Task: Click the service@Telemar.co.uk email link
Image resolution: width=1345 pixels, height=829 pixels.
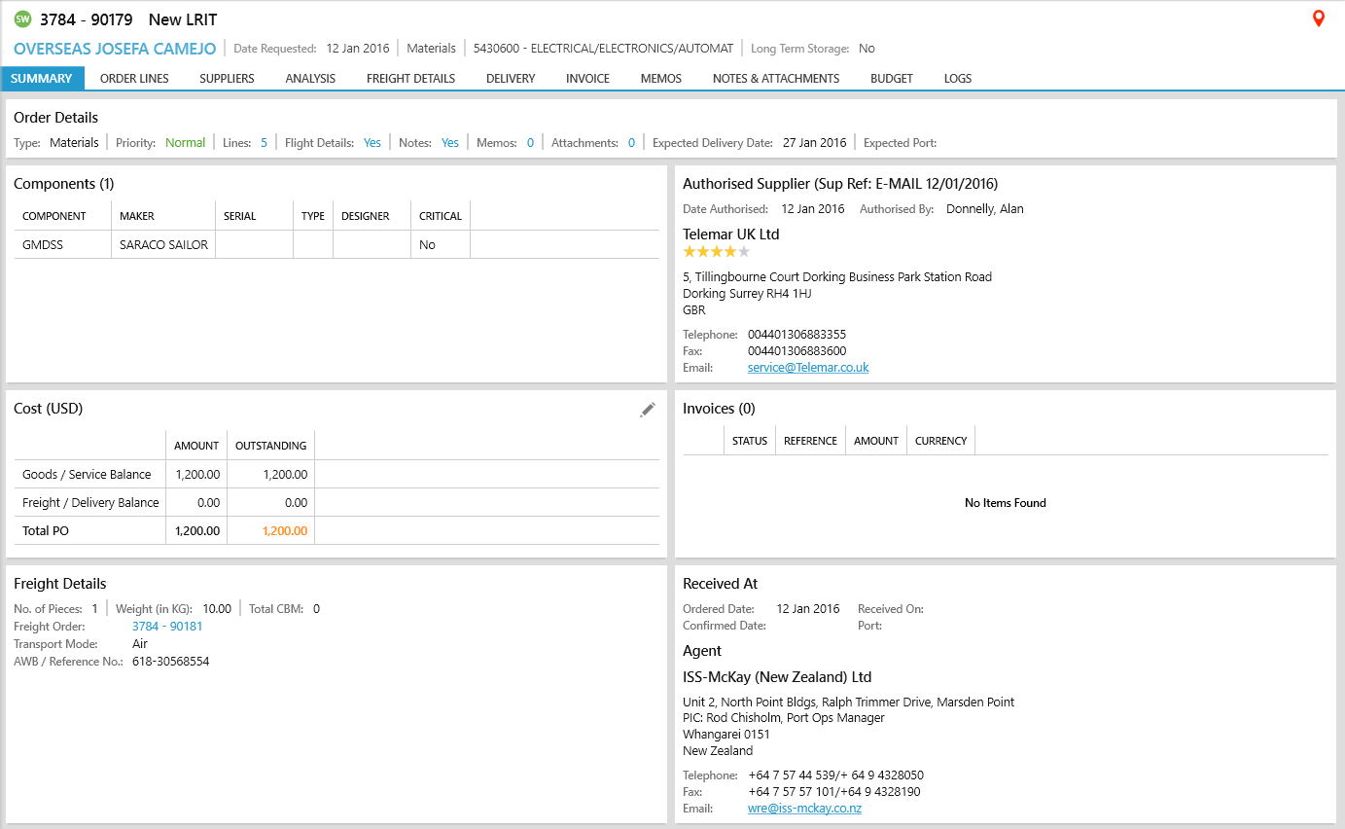Action: [x=807, y=368]
